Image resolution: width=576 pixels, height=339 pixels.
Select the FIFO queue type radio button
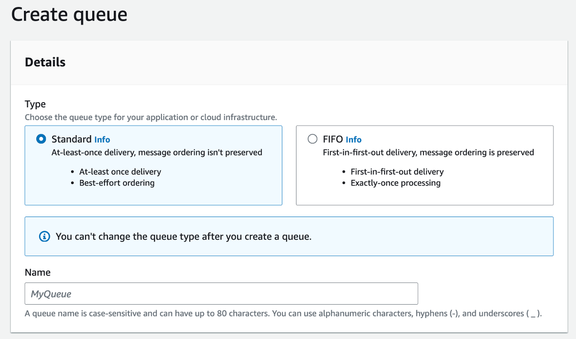point(312,139)
